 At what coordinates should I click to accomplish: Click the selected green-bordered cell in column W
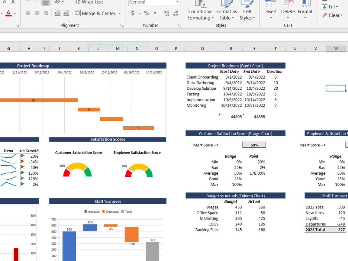click(336, 88)
